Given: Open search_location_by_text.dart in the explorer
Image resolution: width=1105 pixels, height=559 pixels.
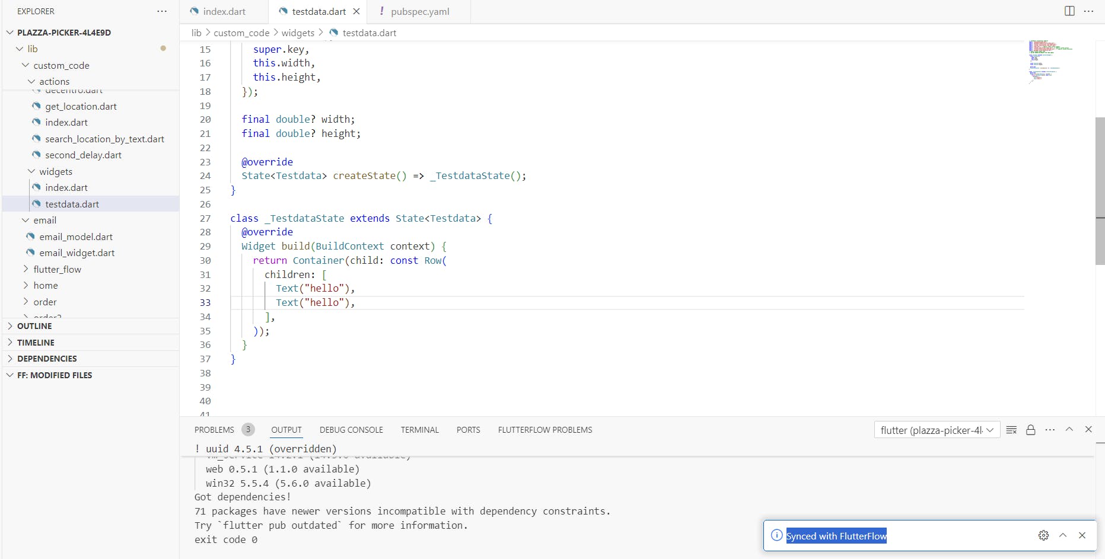Looking at the screenshot, I should click(104, 139).
